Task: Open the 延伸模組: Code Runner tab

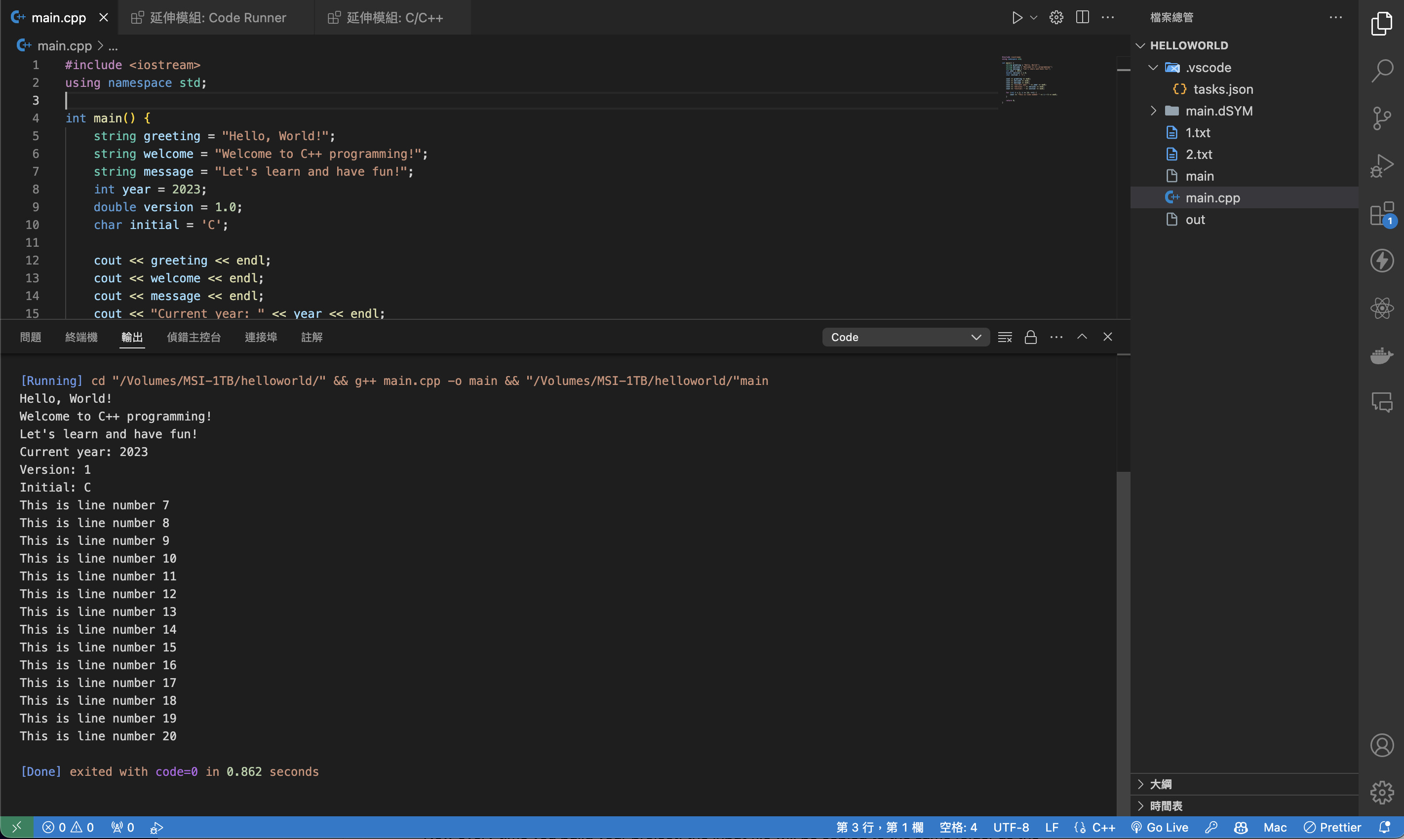Action: click(216, 18)
